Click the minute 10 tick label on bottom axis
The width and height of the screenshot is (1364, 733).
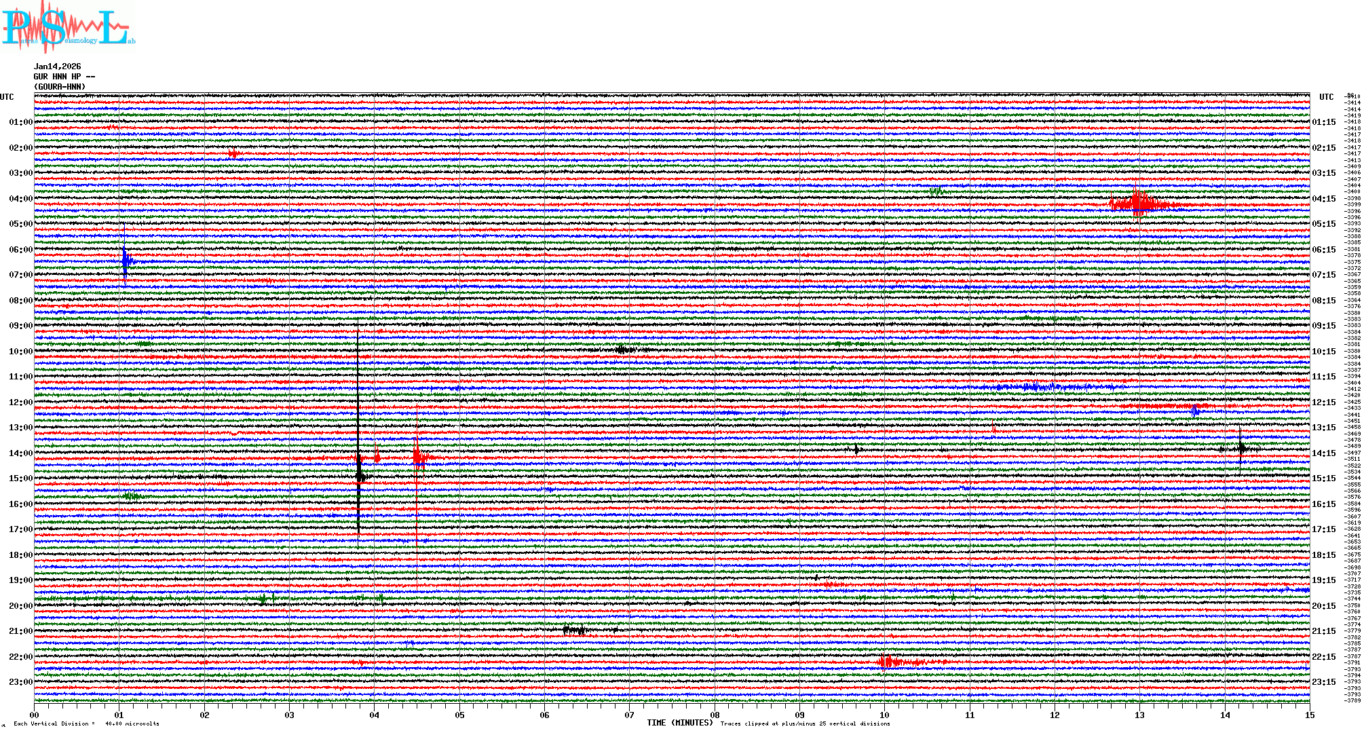coord(884,715)
